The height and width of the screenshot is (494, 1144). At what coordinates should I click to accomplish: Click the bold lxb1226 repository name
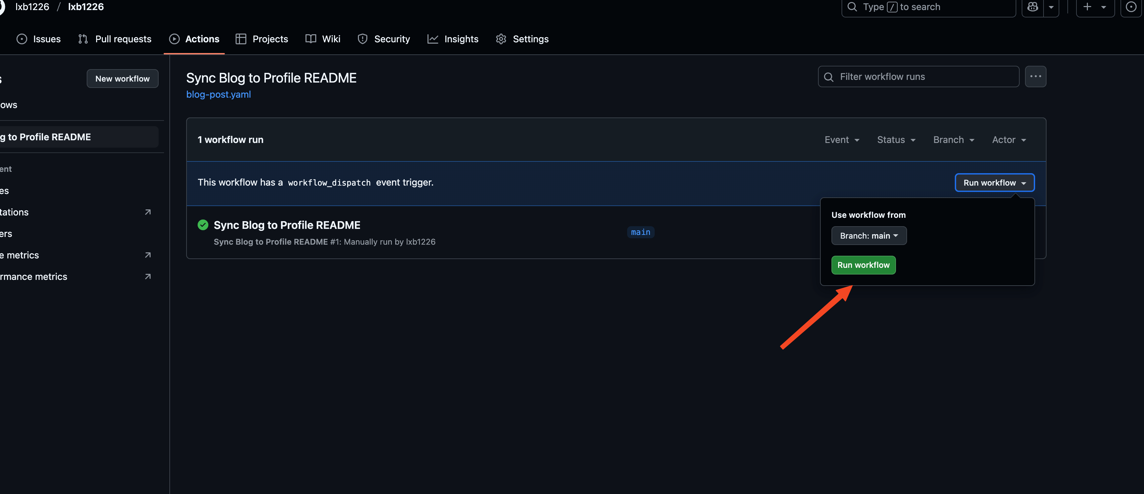coord(86,7)
